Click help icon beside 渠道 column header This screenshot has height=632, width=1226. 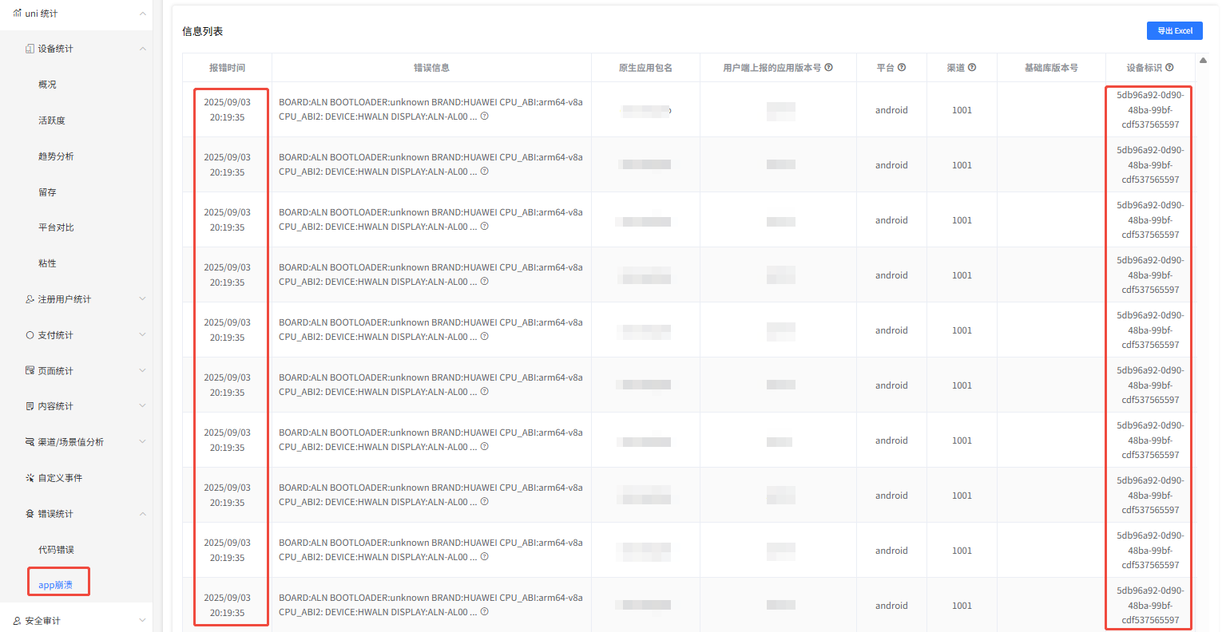tap(972, 67)
